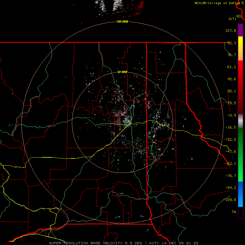Click the -109.8 legend value
The height and width of the screenshot is (245, 245).
pyautogui.click(x=229, y=200)
